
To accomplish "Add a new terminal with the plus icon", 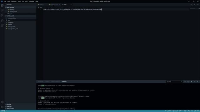I will click(x=185, y=82).
